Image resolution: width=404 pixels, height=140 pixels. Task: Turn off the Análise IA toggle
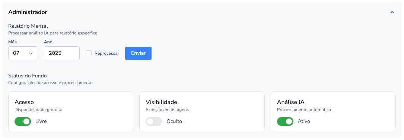285,121
